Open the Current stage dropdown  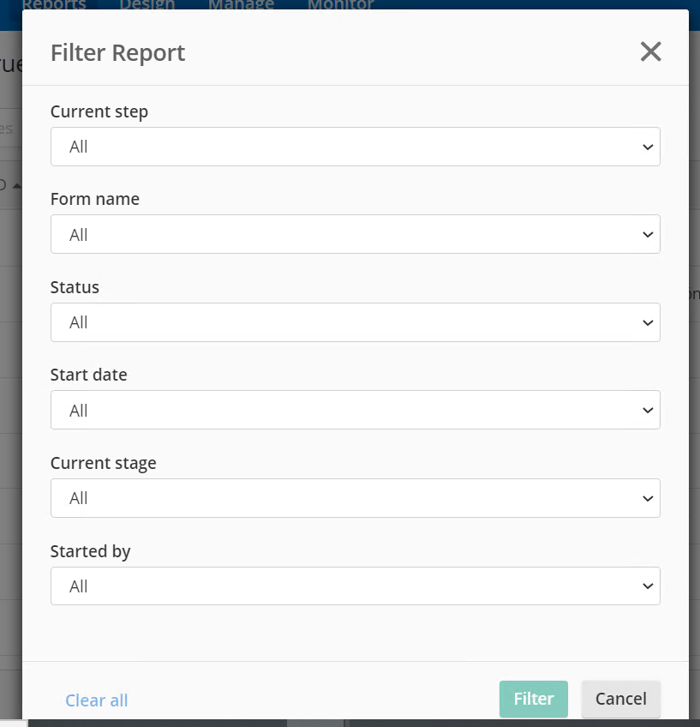[355, 498]
